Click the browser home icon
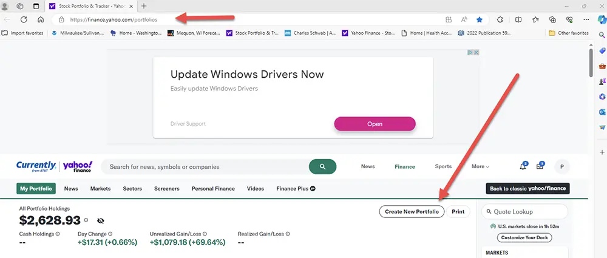 42,19
